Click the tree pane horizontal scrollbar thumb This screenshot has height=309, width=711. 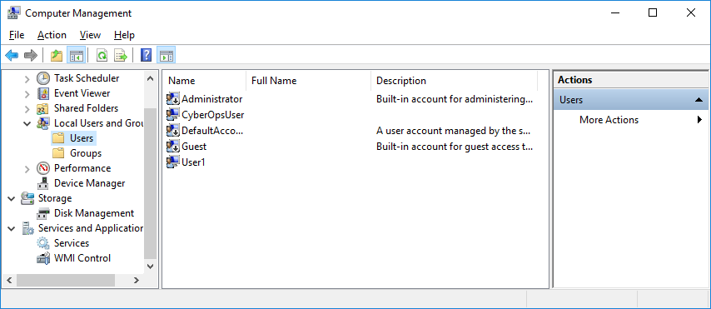coord(66,281)
